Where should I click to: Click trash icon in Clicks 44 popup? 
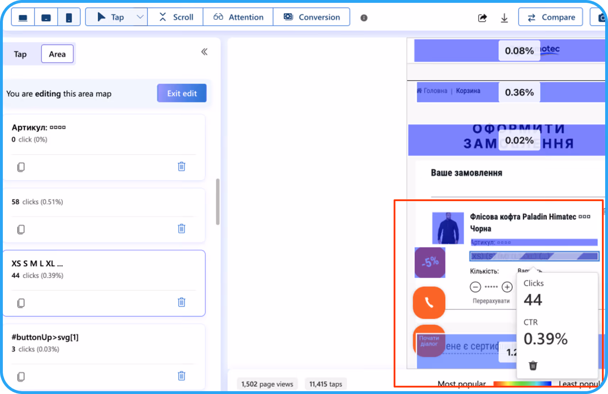533,365
